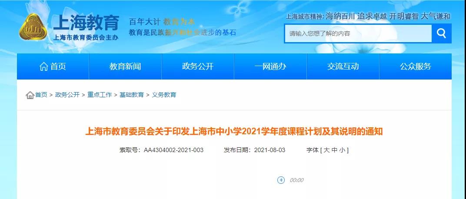Image resolution: width=466 pixels, height=199 pixels.
Task: Click the 政务公开 breadcrumb link
Action: [x=67, y=95]
